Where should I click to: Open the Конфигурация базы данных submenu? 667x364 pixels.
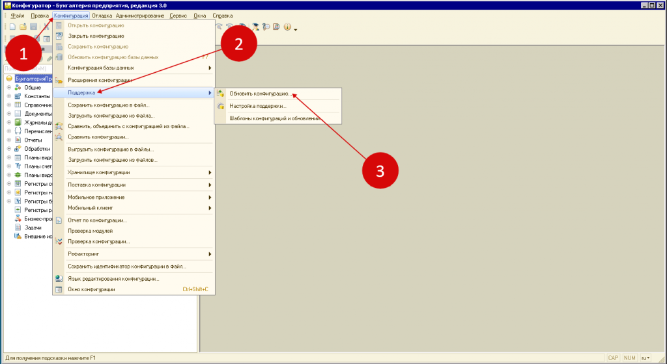(134, 68)
